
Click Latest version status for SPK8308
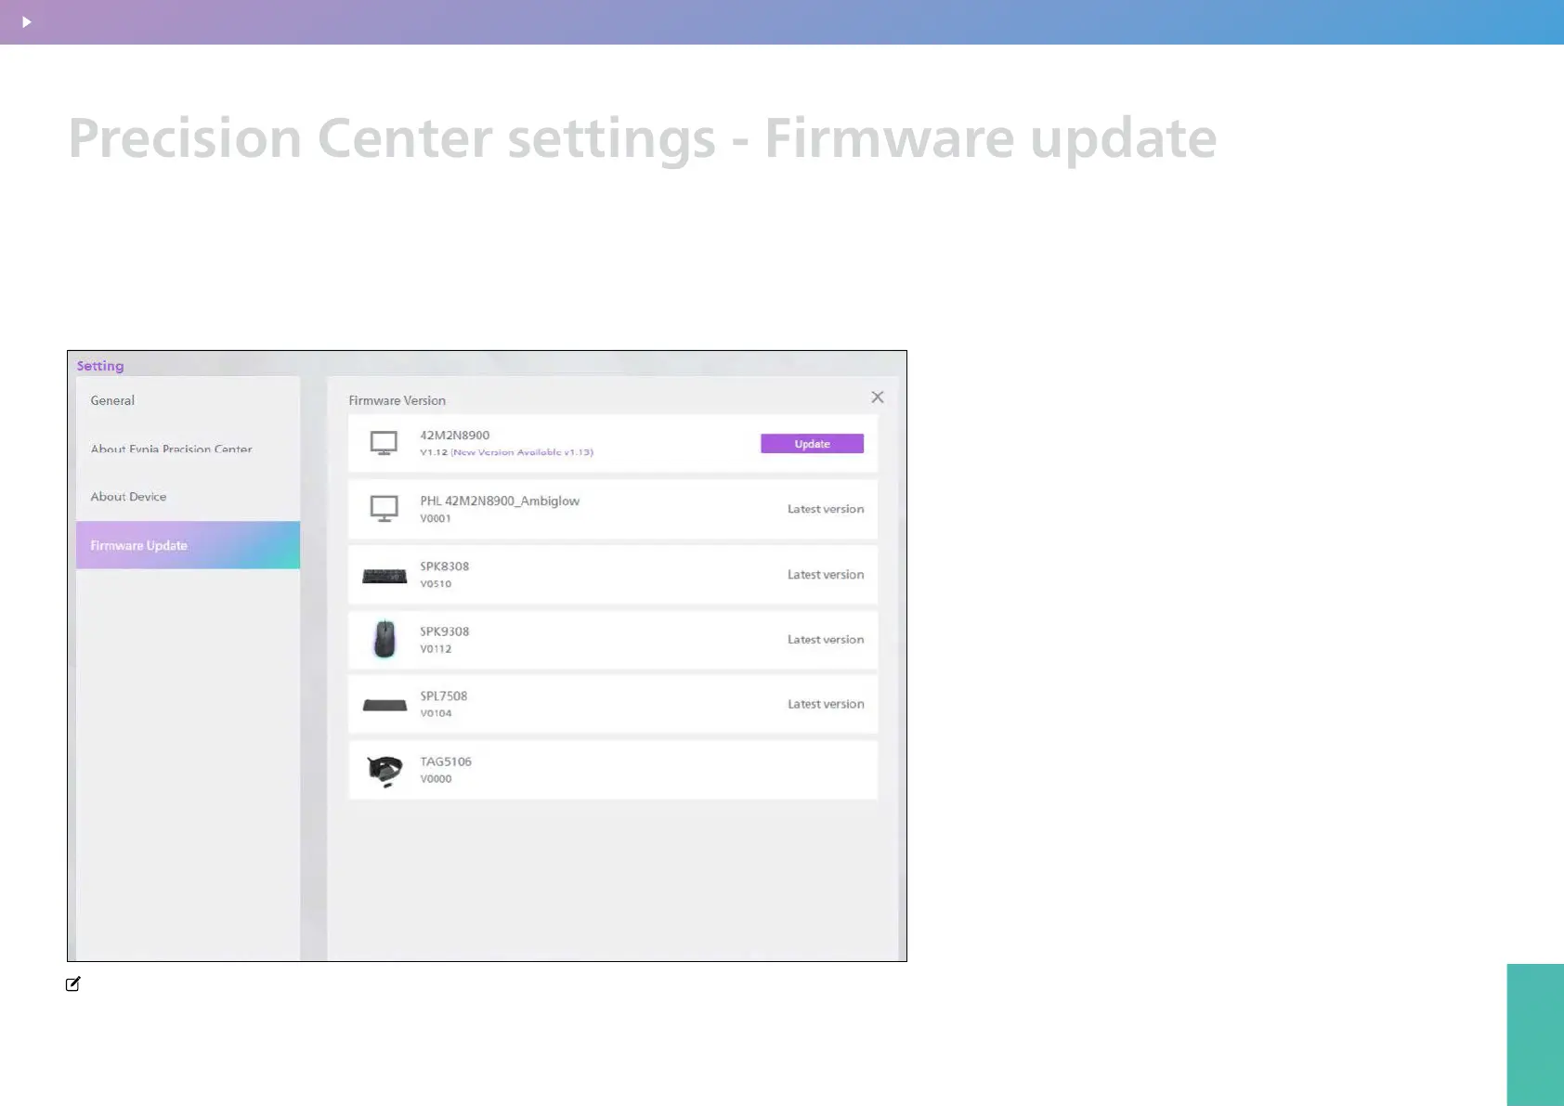pyautogui.click(x=825, y=575)
